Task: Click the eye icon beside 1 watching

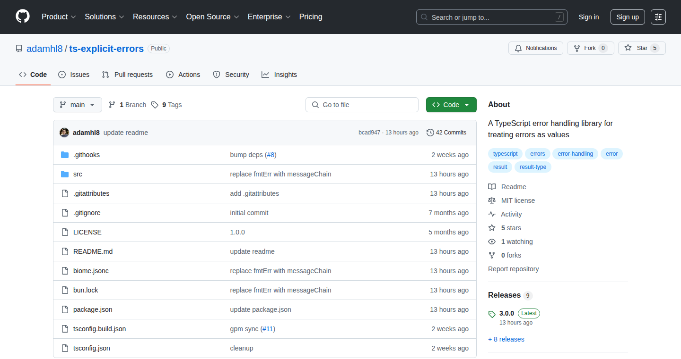Action: [492, 242]
